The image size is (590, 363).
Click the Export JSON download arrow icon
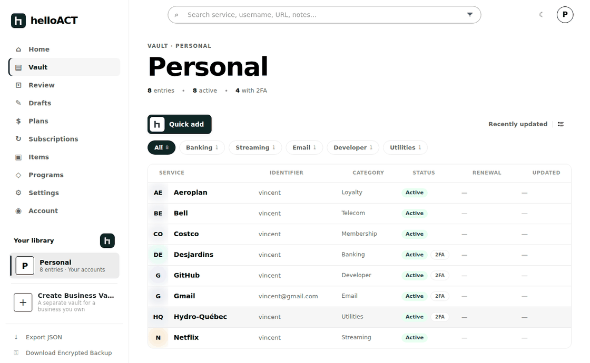point(16,337)
